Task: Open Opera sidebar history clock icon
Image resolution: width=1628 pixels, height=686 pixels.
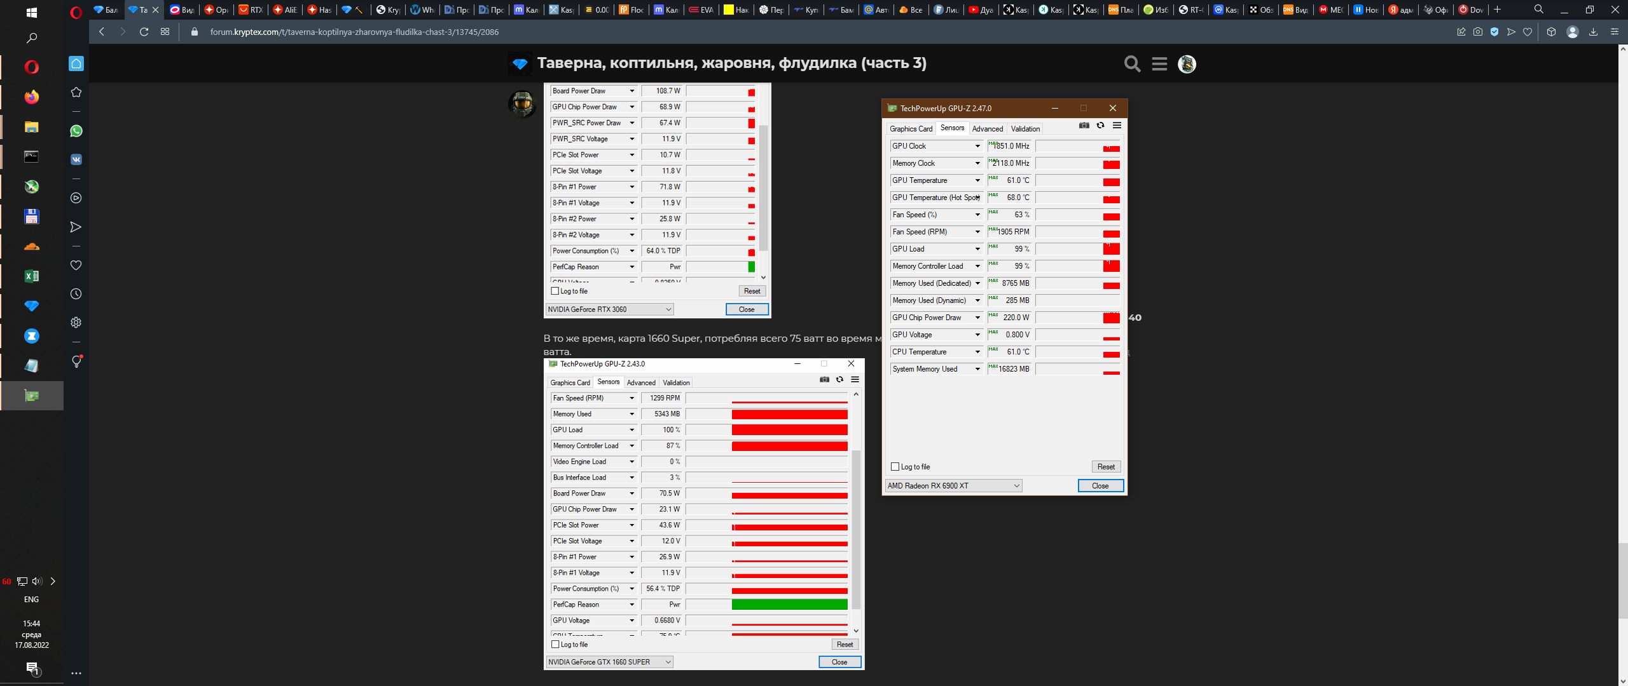Action: (76, 294)
